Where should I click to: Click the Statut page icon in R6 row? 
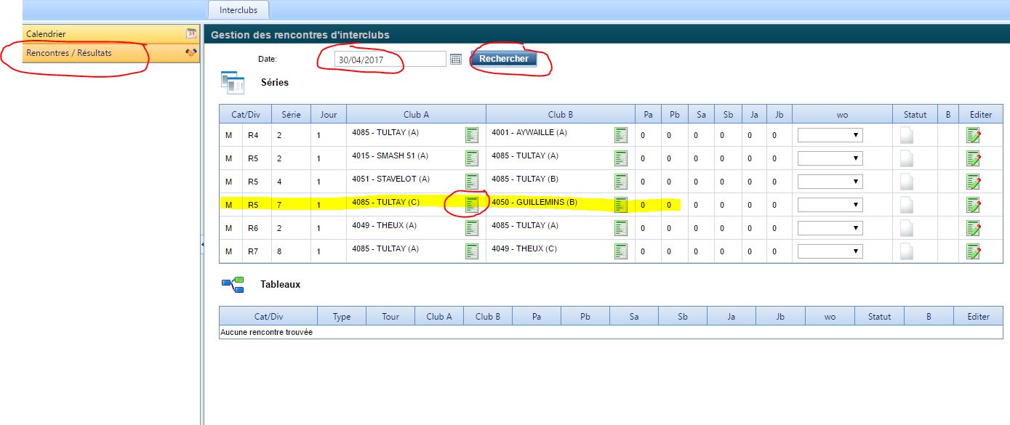coord(907,228)
